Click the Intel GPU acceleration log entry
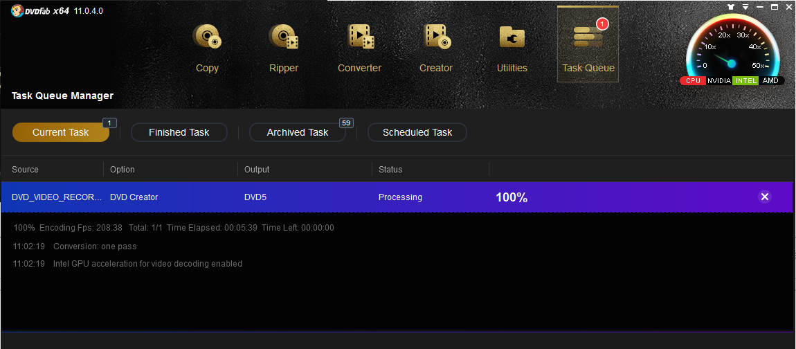The image size is (796, 349). tap(147, 264)
